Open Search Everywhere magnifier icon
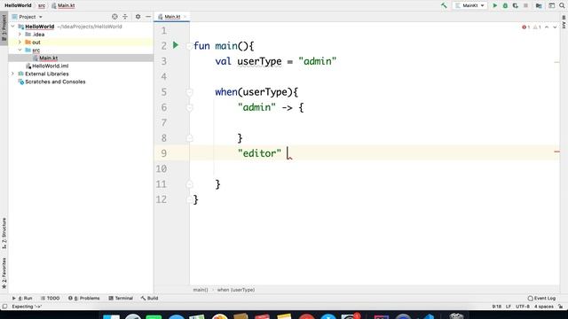 (562, 5)
